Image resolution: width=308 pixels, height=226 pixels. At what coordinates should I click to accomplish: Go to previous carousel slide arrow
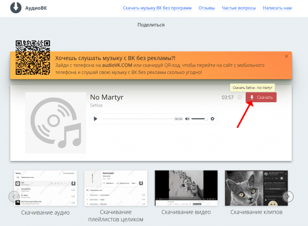[14, 196]
